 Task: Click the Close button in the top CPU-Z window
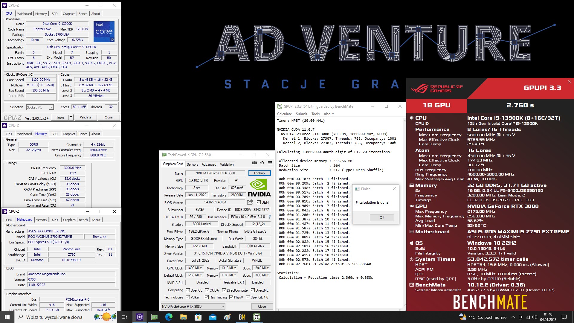(x=109, y=117)
